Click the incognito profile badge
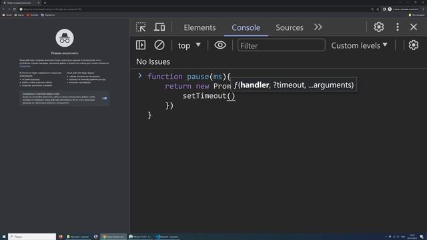The height and width of the screenshot is (240, 427). coord(403,9)
